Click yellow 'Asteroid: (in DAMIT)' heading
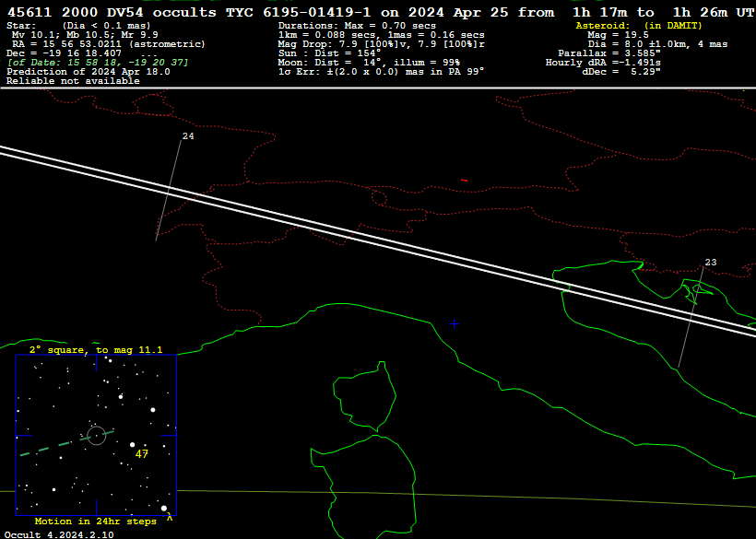Image resolution: width=756 pixels, height=539 pixels. pyautogui.click(x=639, y=26)
